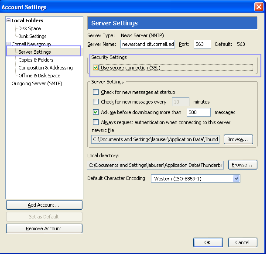
Task: Uncheck Use secure connection (SSL)
Action: point(96,68)
